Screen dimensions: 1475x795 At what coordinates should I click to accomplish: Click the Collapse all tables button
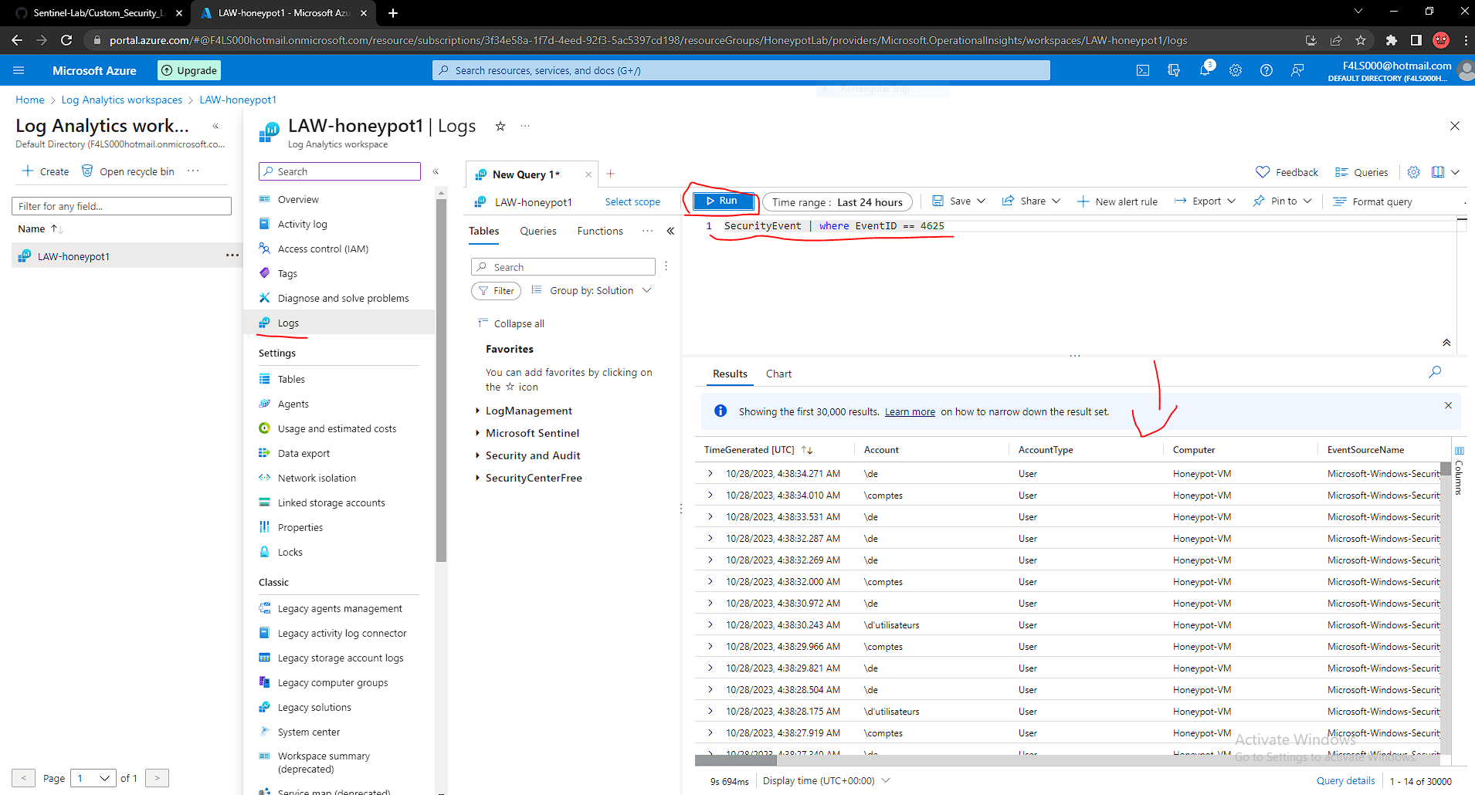click(510, 323)
